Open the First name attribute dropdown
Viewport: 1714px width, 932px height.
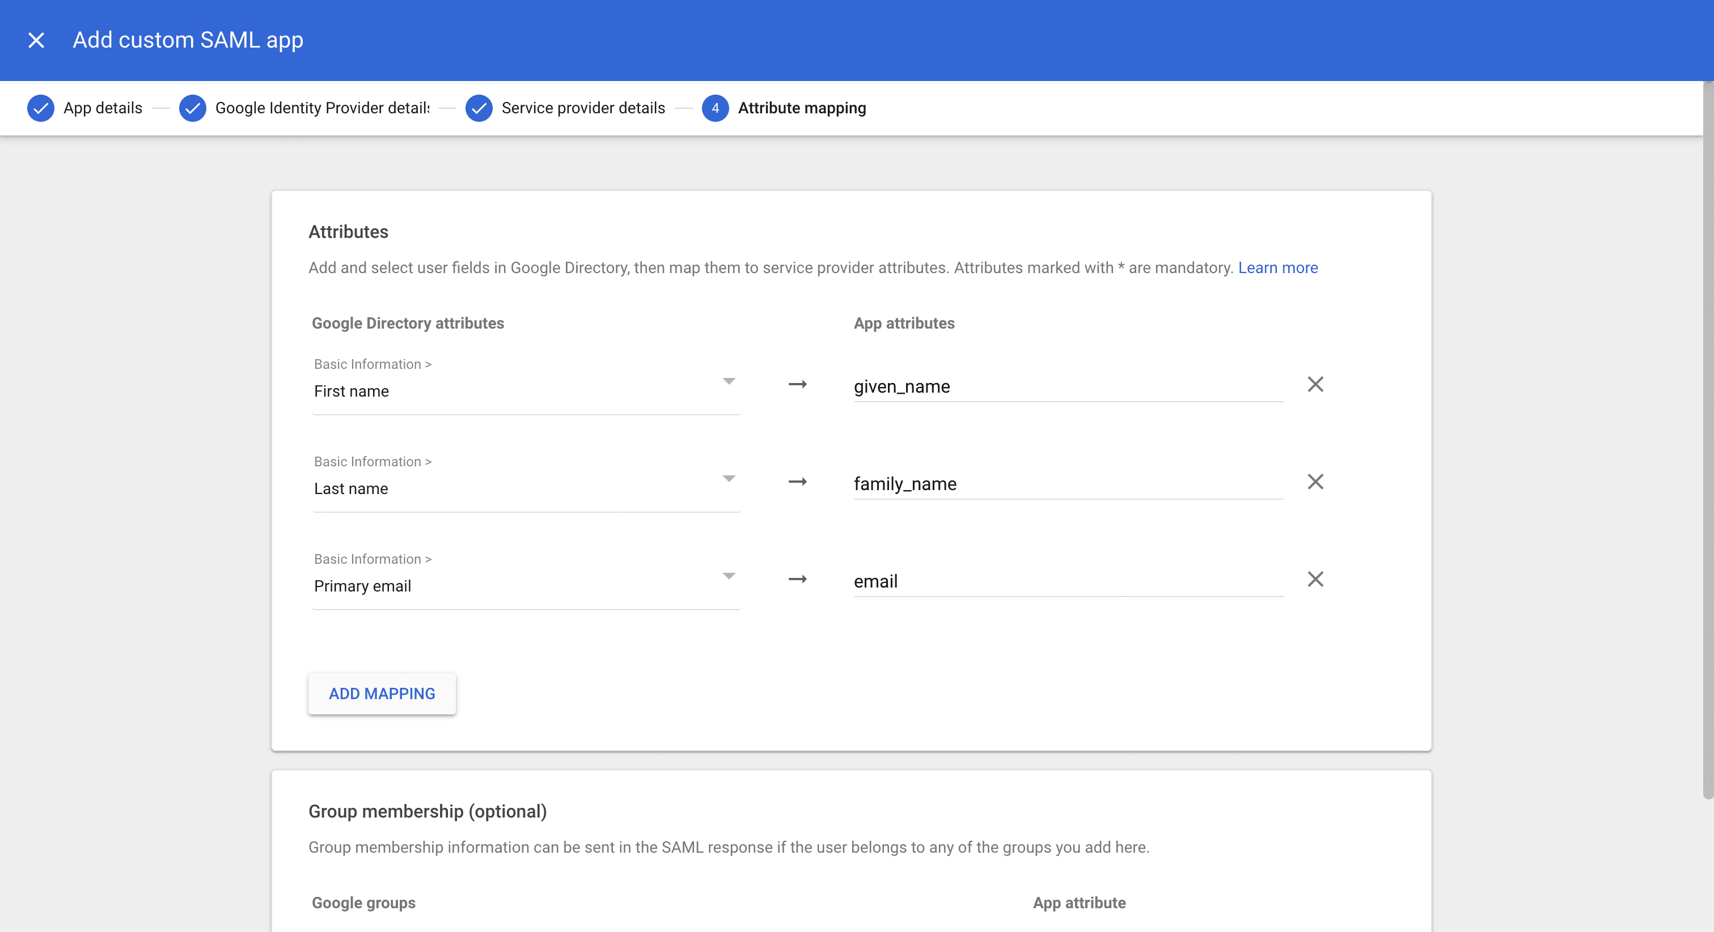(729, 381)
